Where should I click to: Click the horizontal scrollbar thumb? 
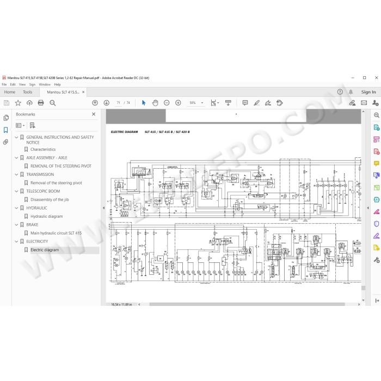247,304
